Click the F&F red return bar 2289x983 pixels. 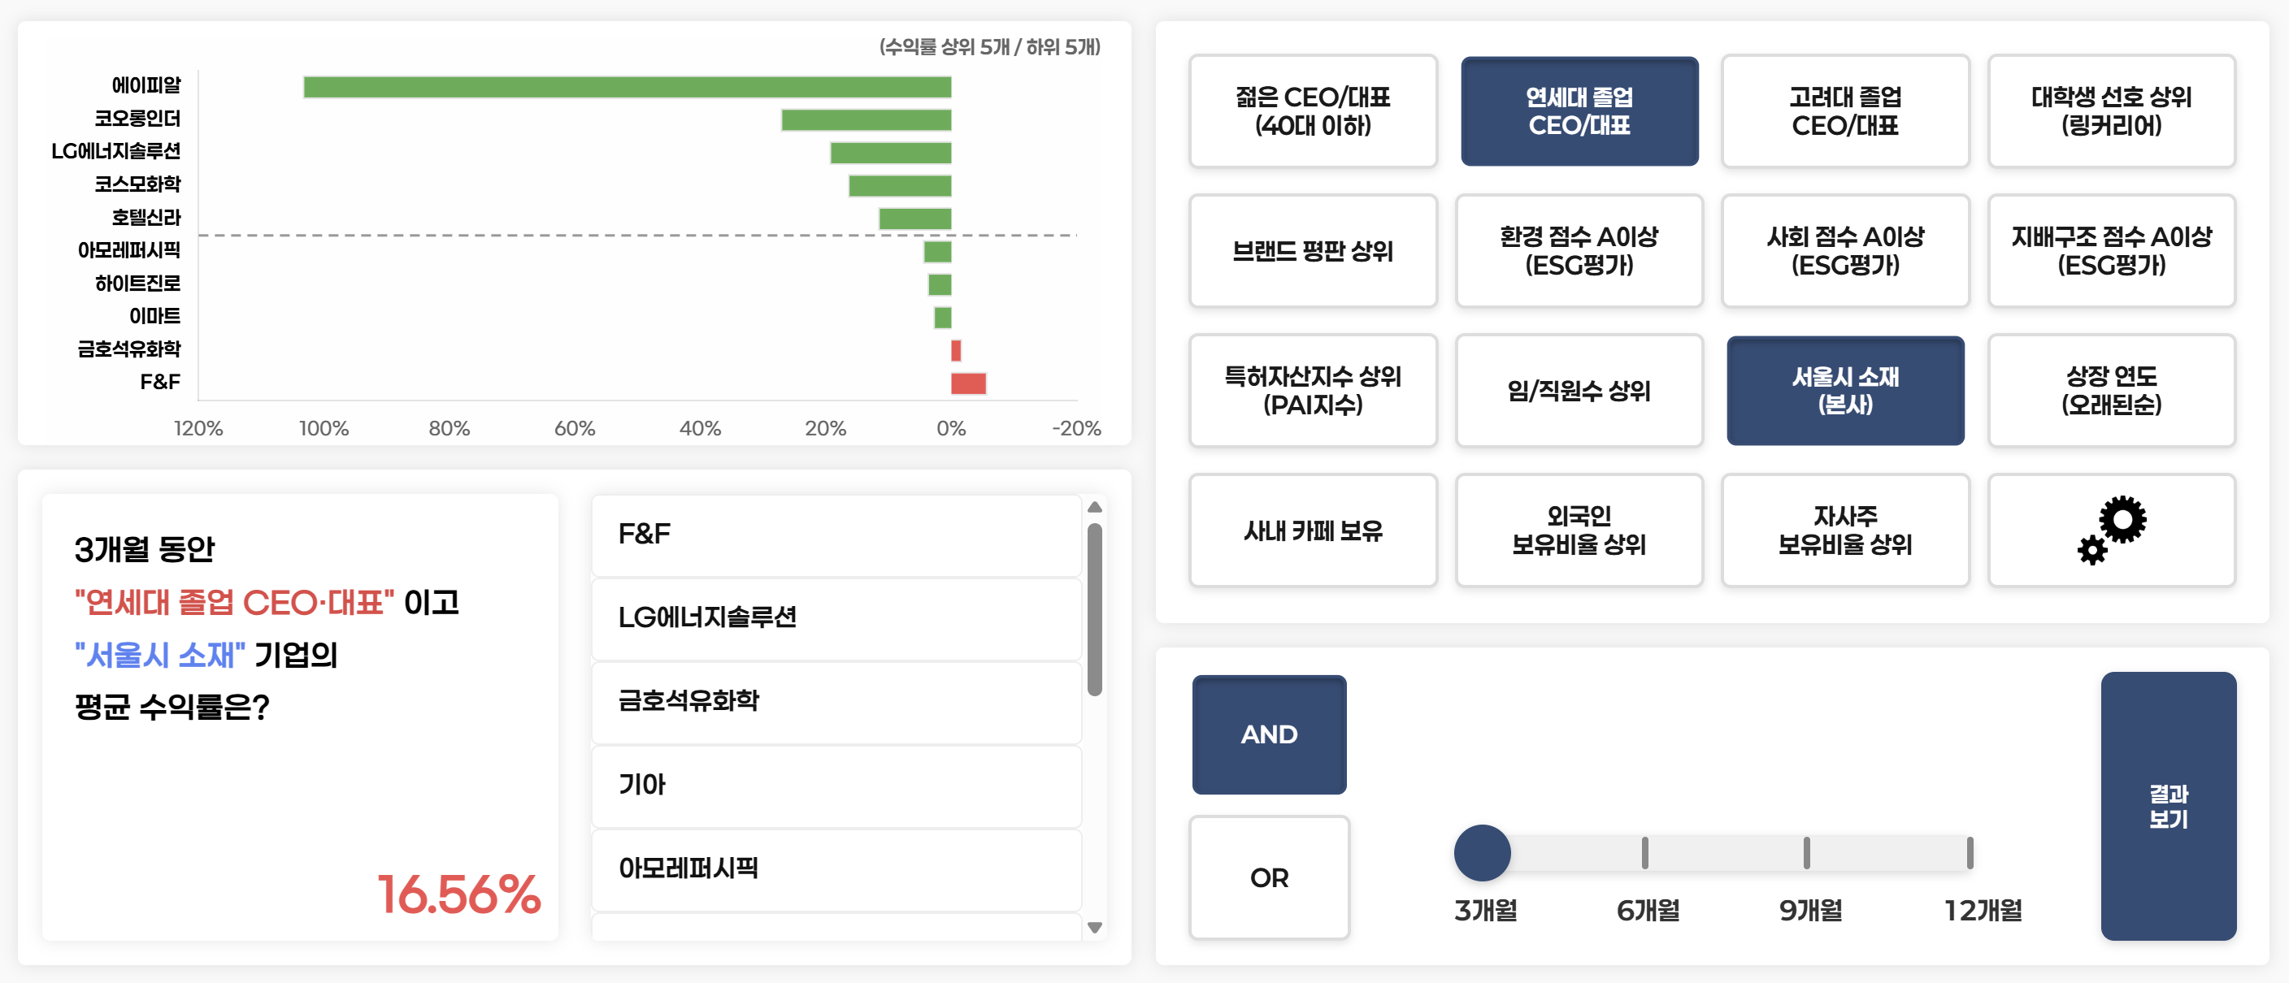(967, 383)
